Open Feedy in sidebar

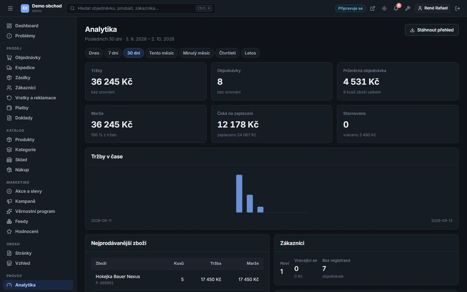pyautogui.click(x=38, y=221)
